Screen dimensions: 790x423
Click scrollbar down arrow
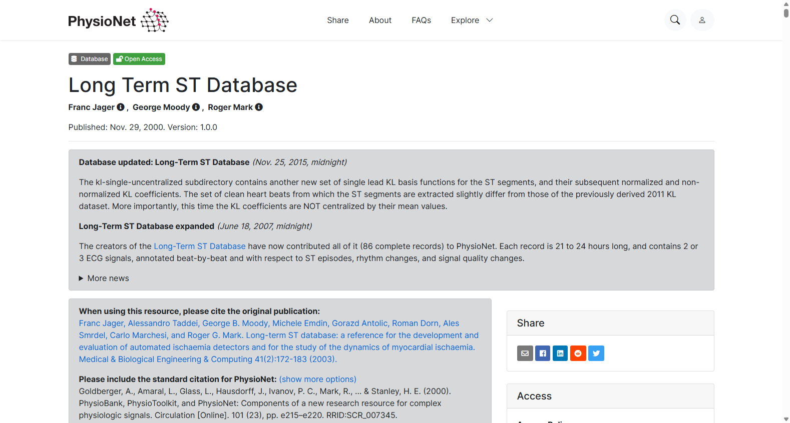tap(786, 419)
